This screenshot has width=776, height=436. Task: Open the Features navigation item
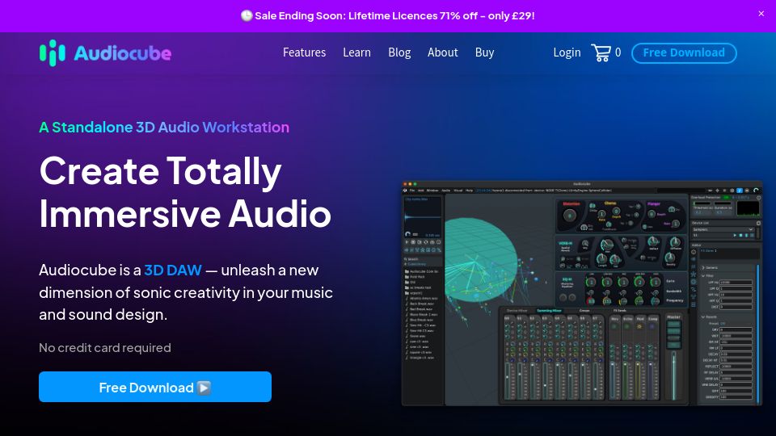tap(305, 52)
